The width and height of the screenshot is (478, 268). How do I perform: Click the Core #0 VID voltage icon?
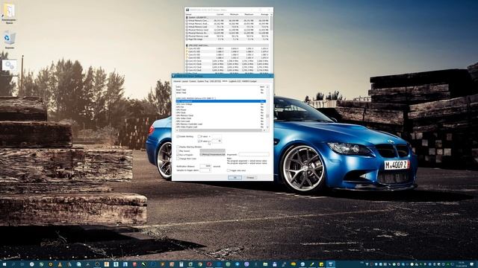pos(187,48)
